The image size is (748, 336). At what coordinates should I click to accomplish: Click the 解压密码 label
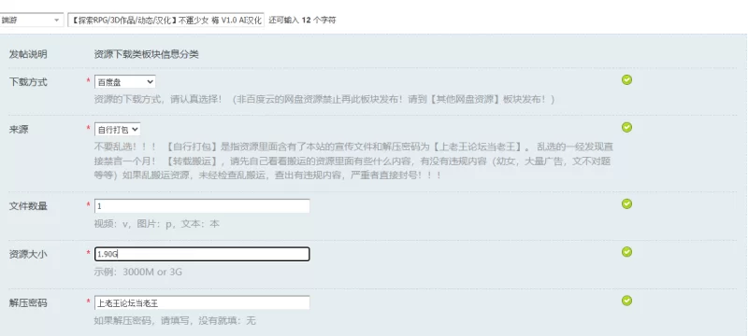(28, 302)
